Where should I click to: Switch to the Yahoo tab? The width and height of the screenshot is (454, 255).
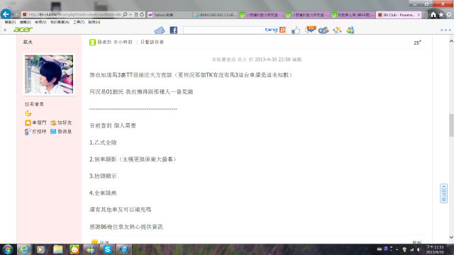170,15
